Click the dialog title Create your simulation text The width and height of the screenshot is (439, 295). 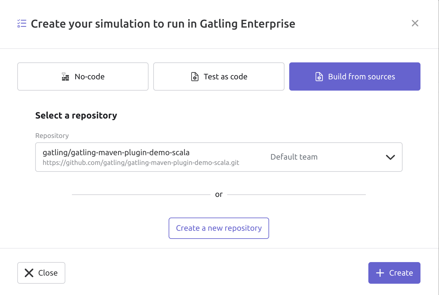coord(163,24)
